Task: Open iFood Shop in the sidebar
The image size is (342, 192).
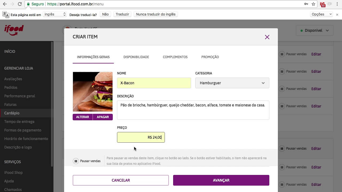Action: click(x=13, y=173)
